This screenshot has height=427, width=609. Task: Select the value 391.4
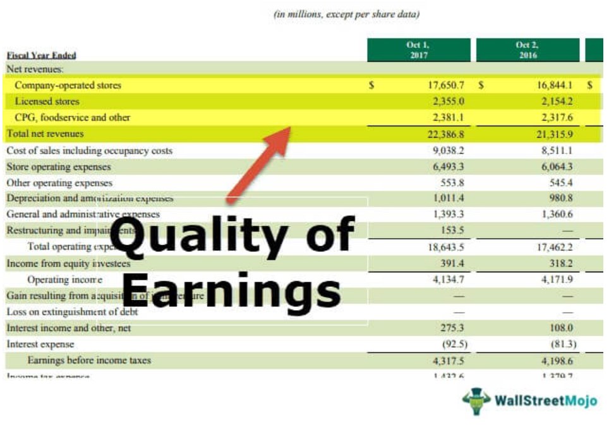(x=452, y=263)
